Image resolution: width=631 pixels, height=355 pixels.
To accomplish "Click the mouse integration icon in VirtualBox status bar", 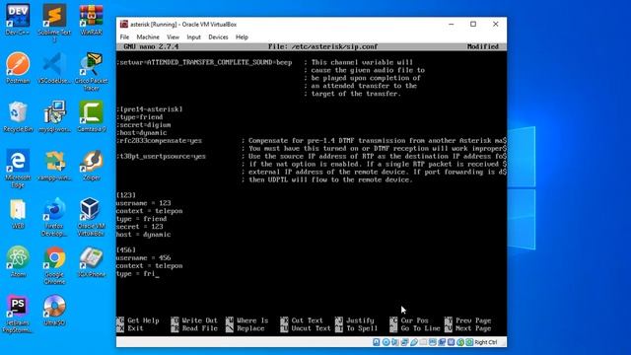I will click(460, 342).
